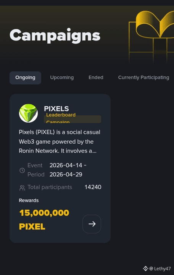Viewport: 174px width, 275px height.
Task: Click the Rewards label
Action: pyautogui.click(x=29, y=201)
